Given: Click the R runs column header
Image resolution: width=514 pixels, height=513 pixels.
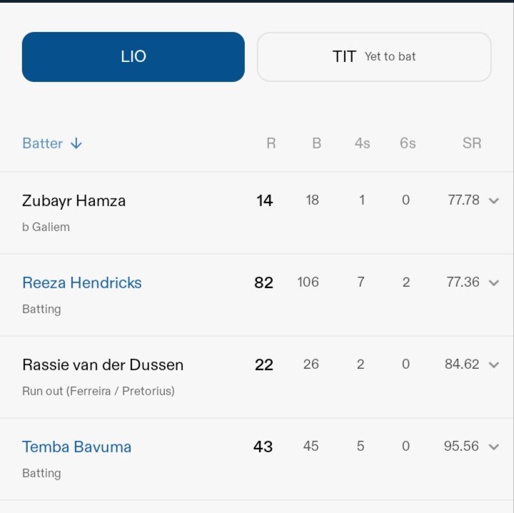Looking at the screenshot, I should click(271, 143).
